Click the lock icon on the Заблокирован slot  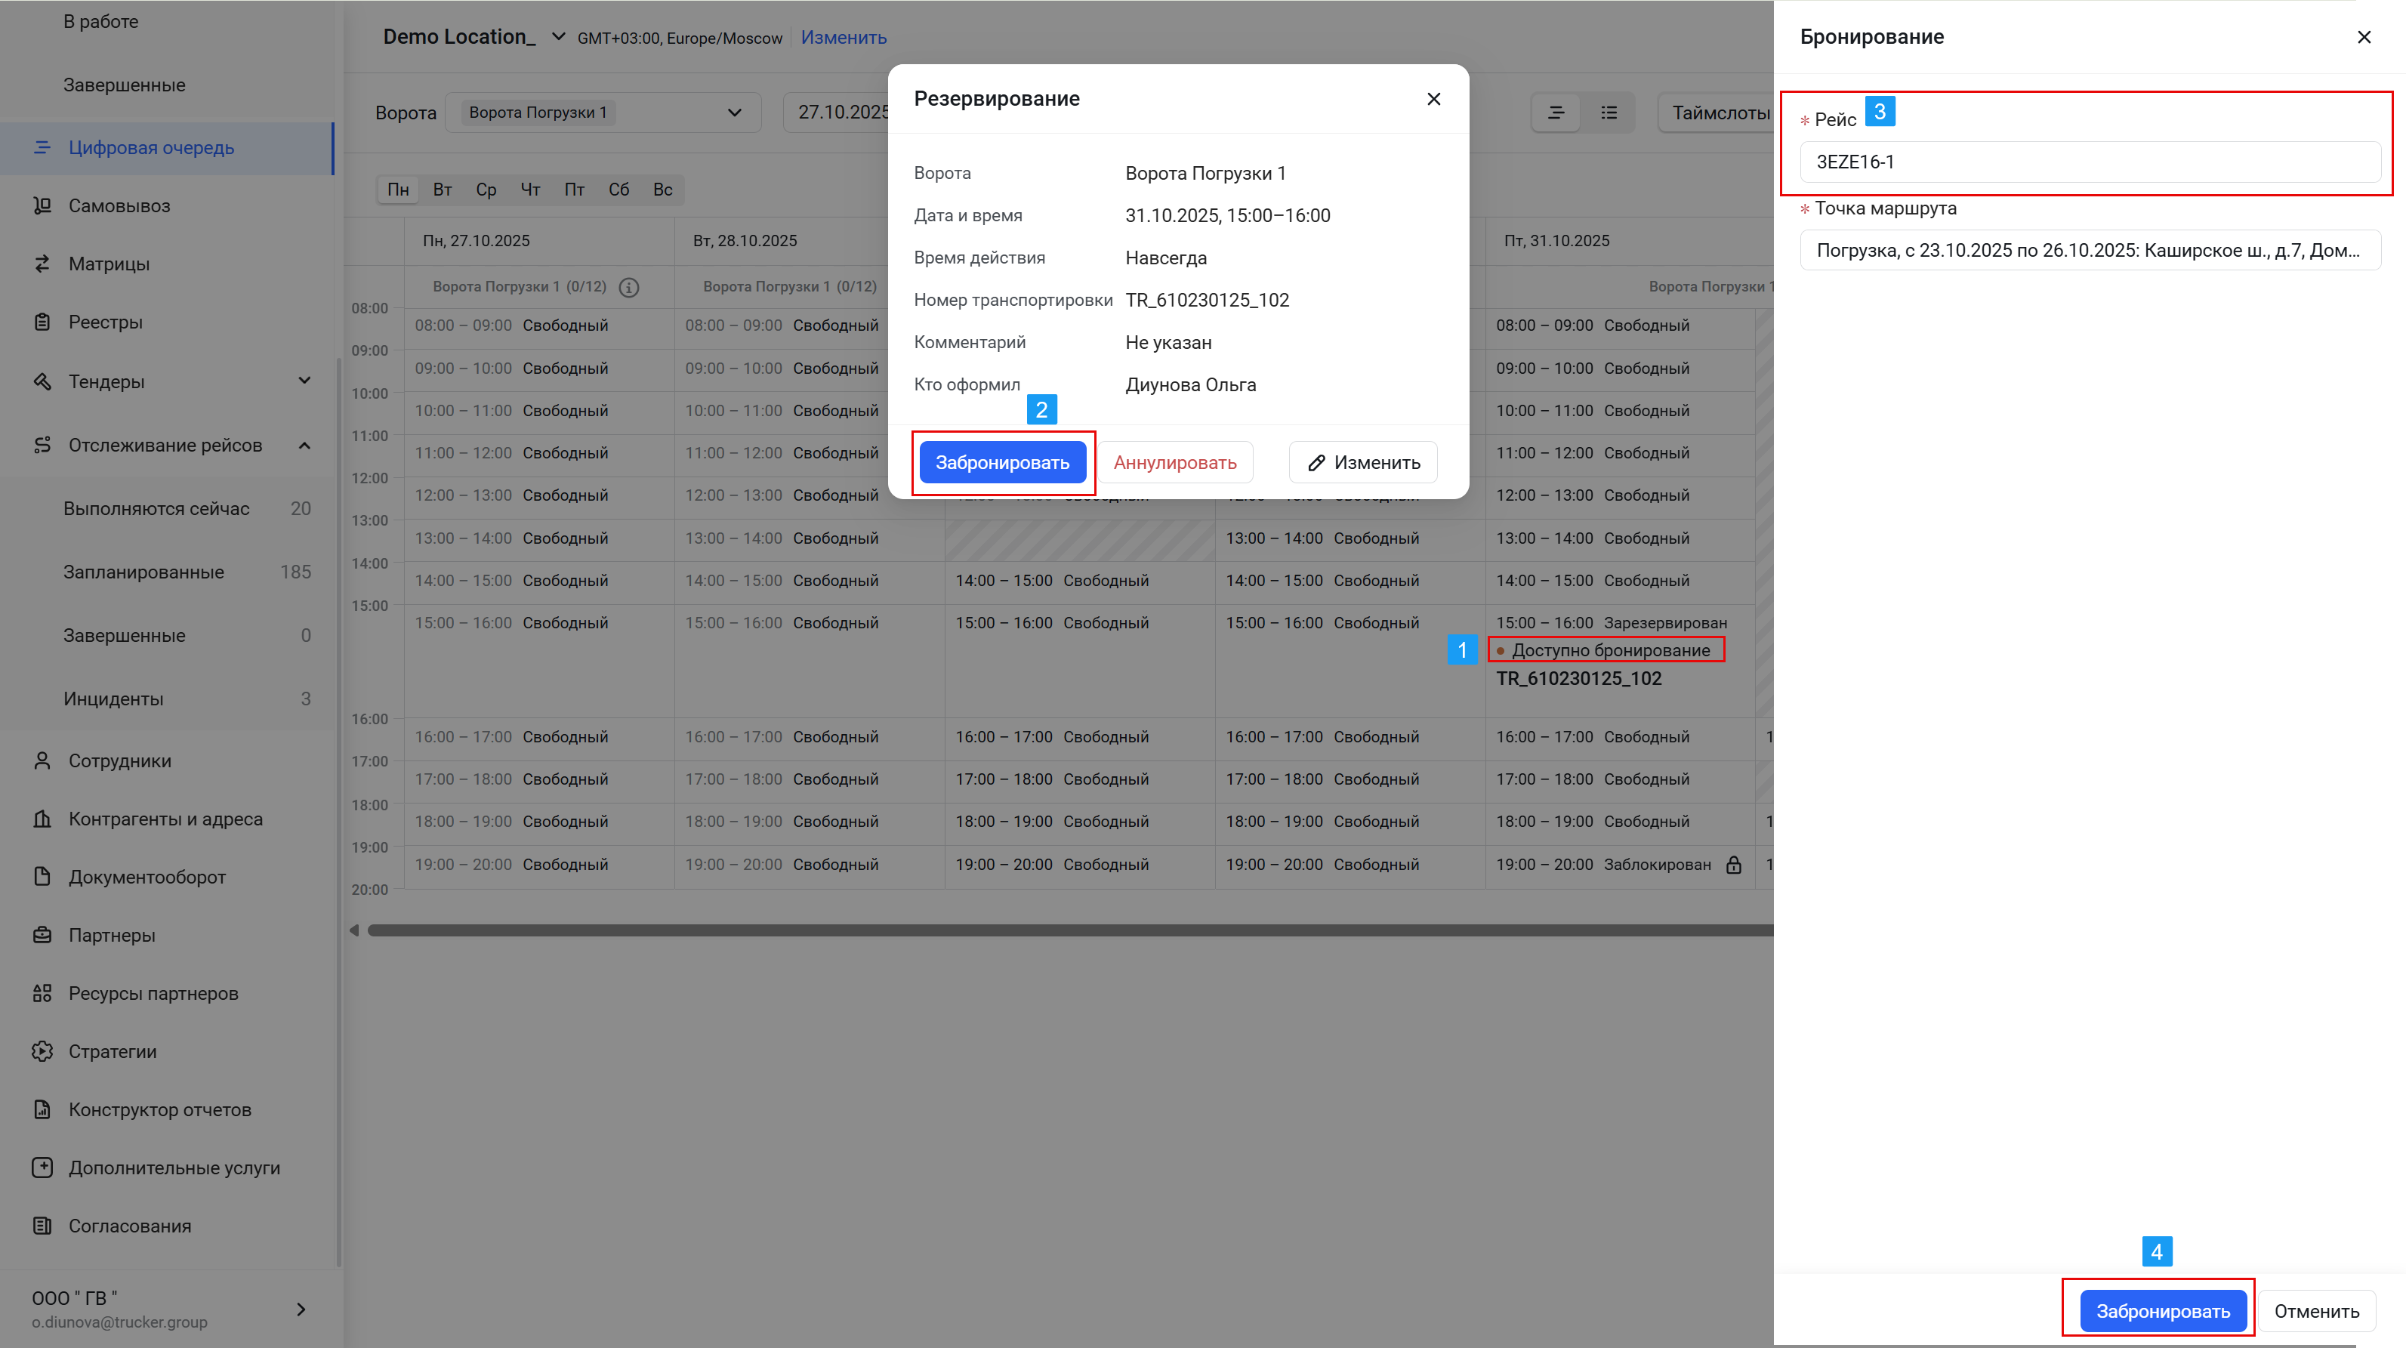click(1734, 865)
